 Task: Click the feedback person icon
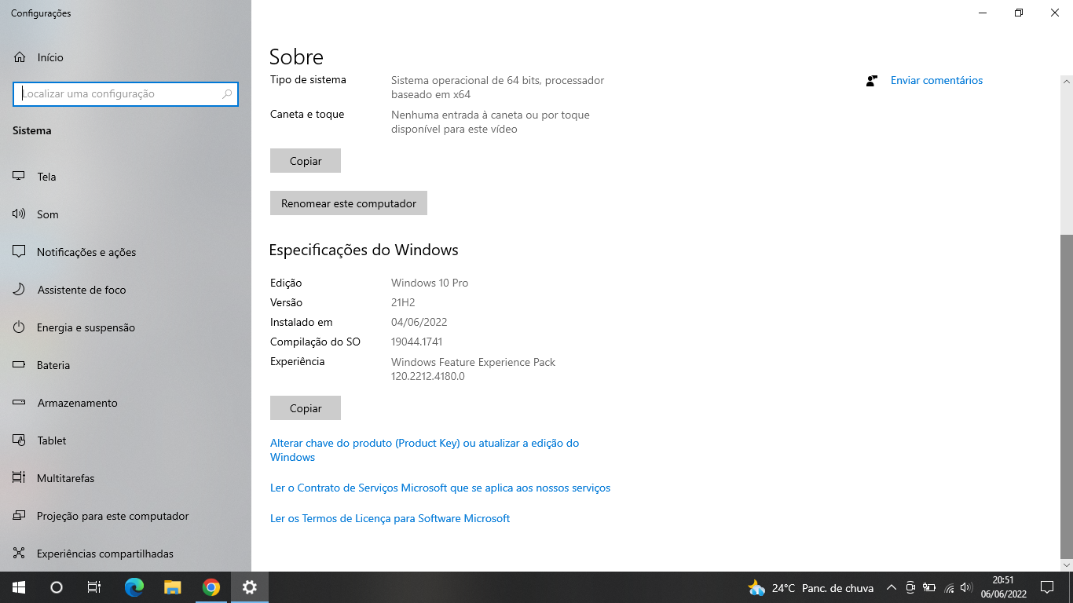[x=871, y=80]
